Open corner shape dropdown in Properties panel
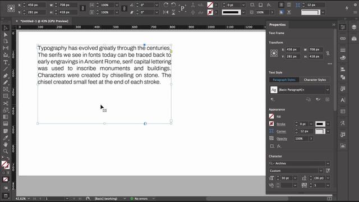This screenshot has height=202, width=359. pos(328,131)
